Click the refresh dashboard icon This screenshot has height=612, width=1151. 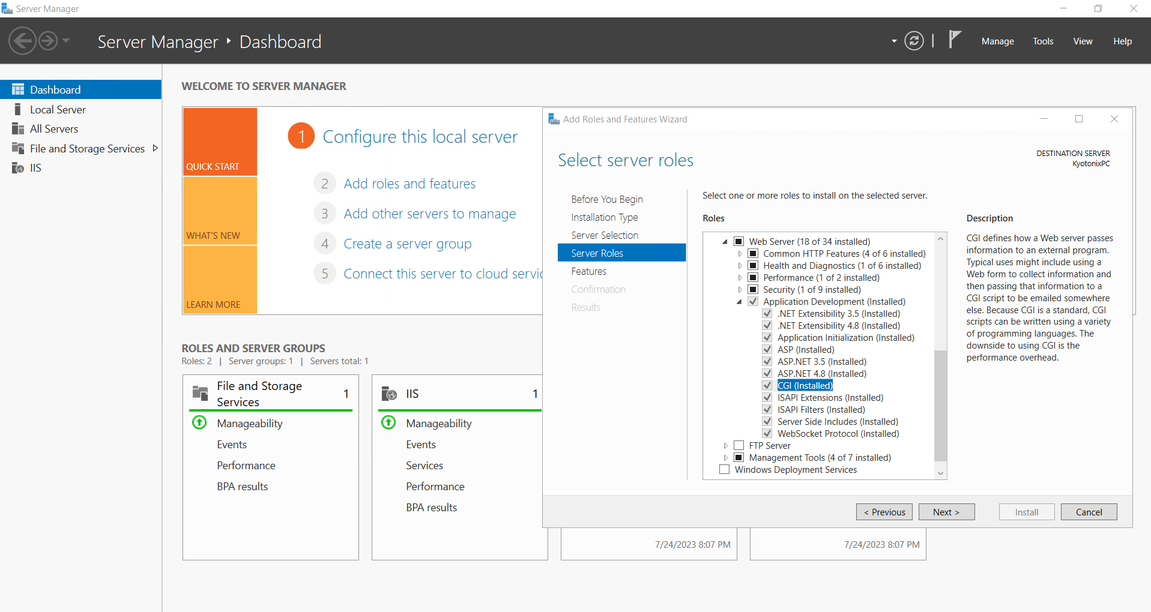(914, 41)
